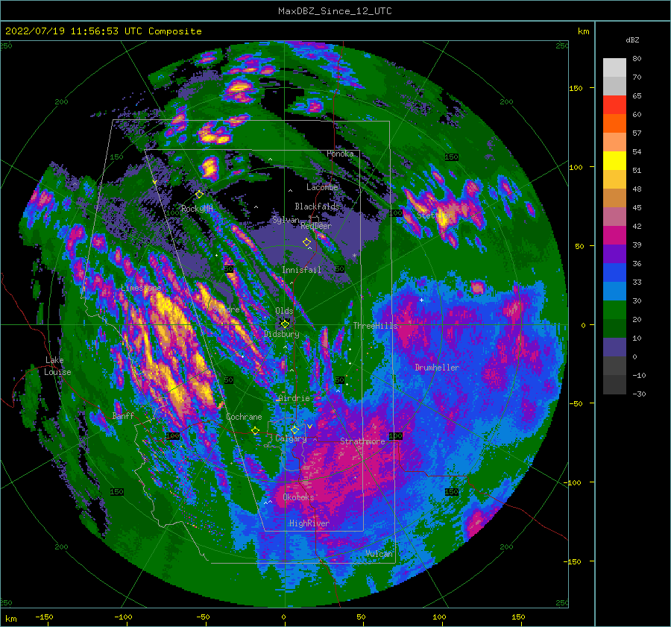Click the Airdrie label
This screenshot has width=671, height=627.
[x=294, y=398]
